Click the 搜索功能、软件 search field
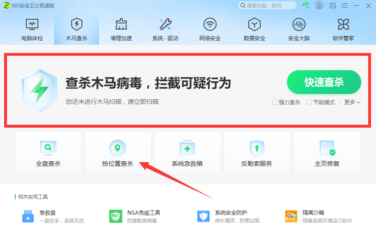The image size is (376, 236). click(x=267, y=5)
